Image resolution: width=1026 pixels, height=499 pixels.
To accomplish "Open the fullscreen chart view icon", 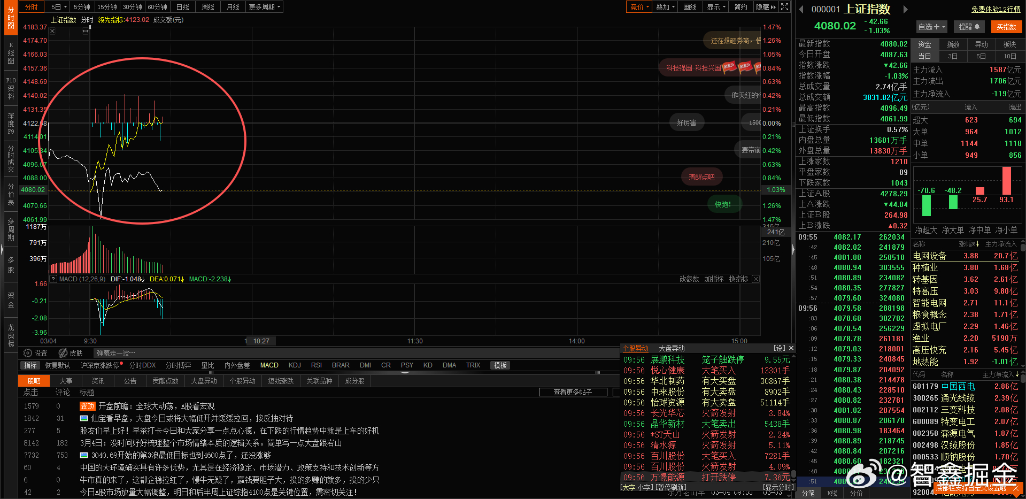I will (x=784, y=7).
